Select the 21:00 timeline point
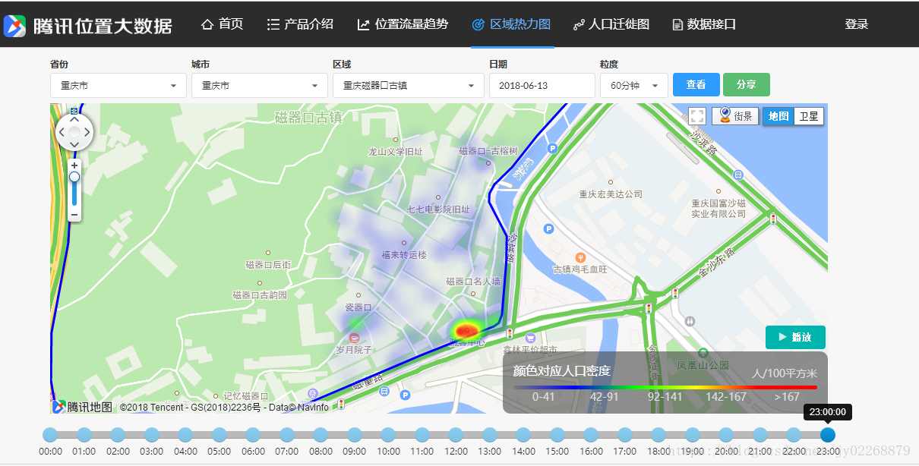 tap(760, 435)
